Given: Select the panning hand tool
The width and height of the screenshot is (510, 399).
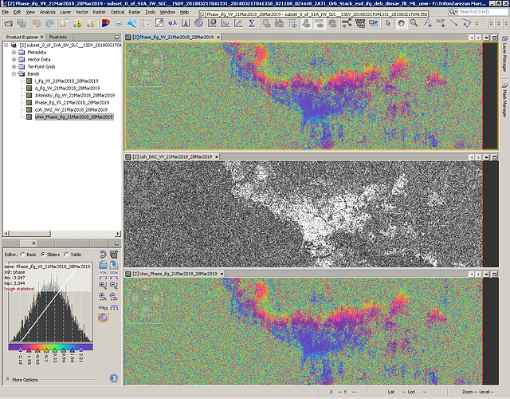Looking at the screenshot, I should [402, 23].
